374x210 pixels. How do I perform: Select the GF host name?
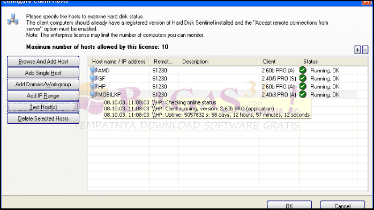(x=102, y=79)
